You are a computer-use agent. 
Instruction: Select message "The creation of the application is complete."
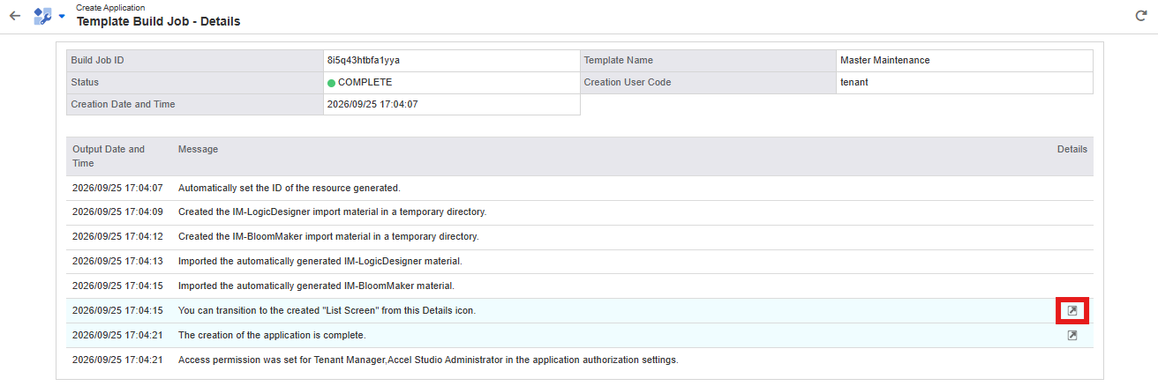272,336
